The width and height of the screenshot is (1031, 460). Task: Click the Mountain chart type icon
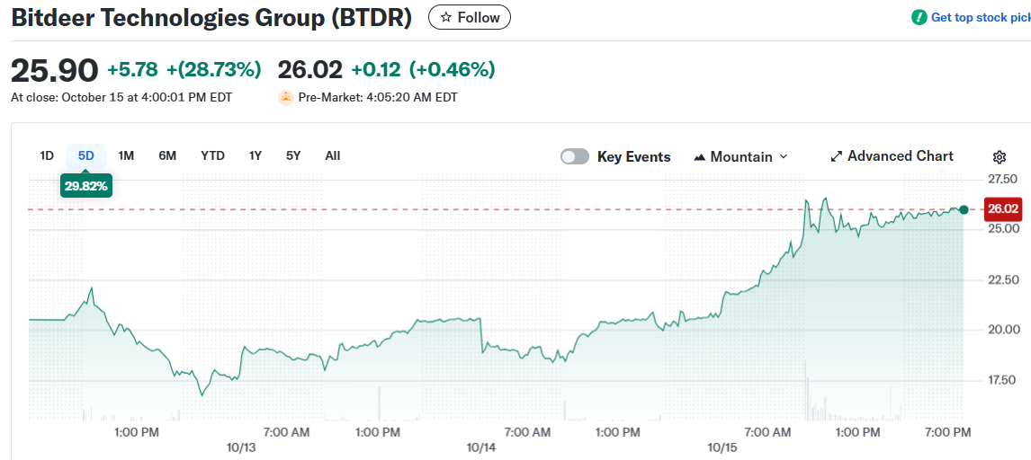pos(700,157)
